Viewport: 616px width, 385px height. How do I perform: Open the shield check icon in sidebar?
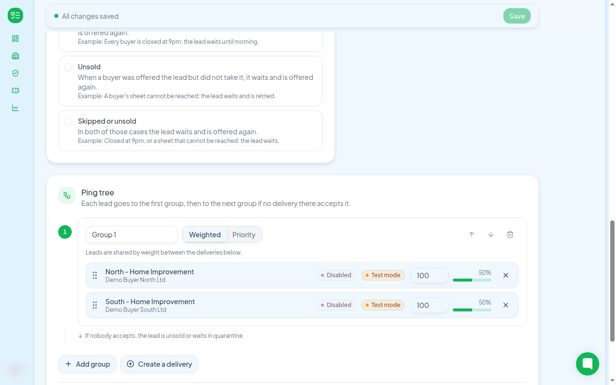click(15, 73)
